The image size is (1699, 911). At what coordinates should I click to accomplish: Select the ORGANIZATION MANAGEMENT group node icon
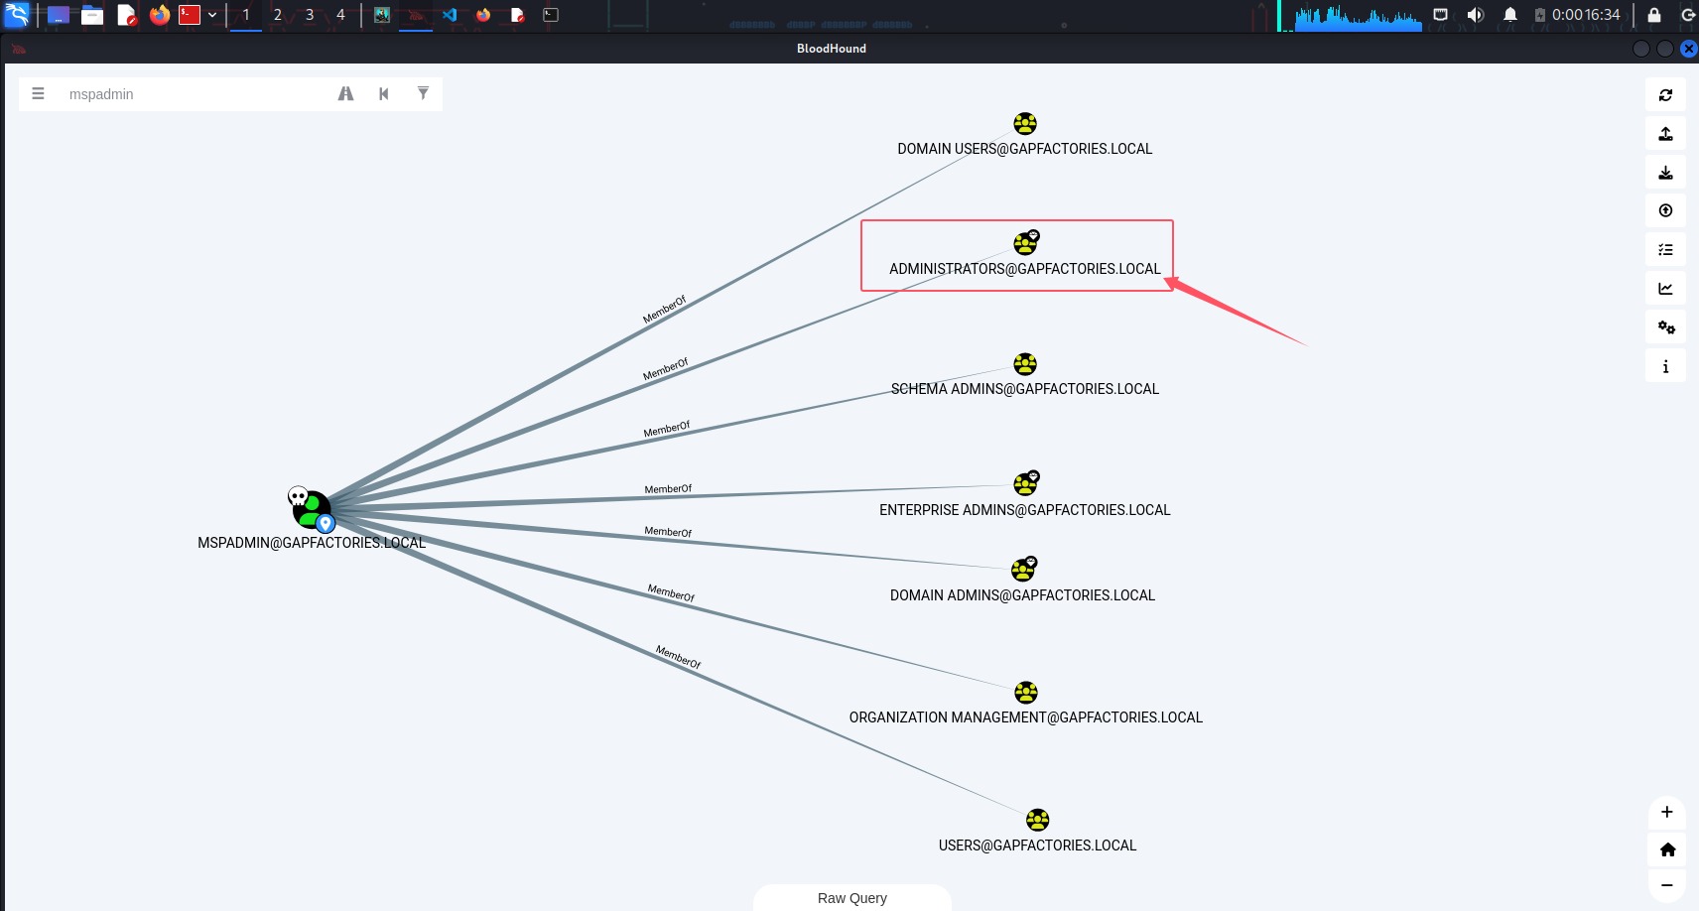(x=1026, y=693)
